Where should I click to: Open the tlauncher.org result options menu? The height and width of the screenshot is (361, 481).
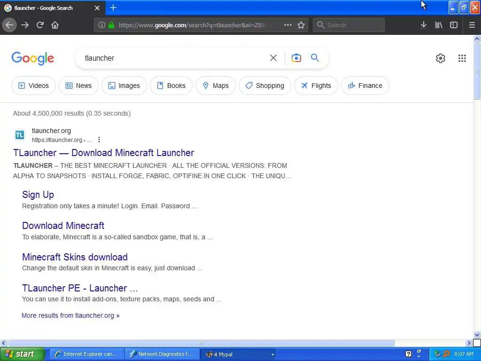point(99,140)
